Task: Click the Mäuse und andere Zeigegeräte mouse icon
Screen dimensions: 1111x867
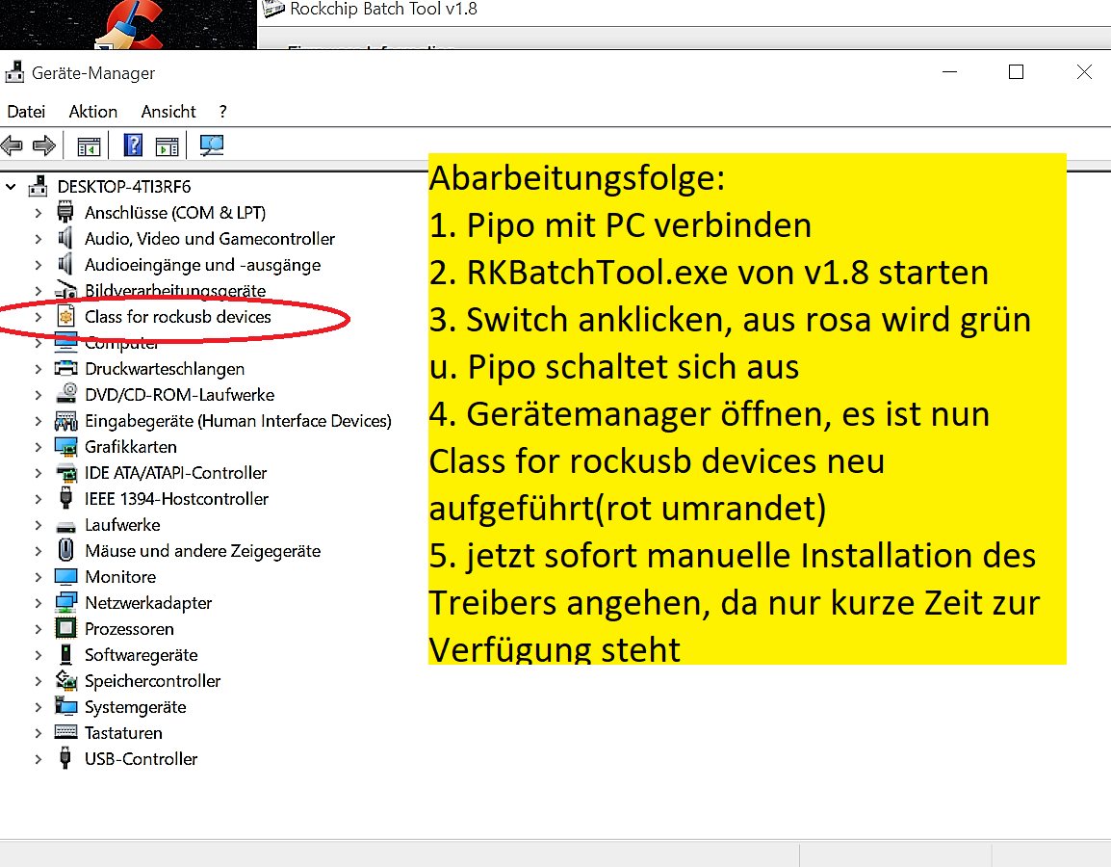Action: pos(65,550)
